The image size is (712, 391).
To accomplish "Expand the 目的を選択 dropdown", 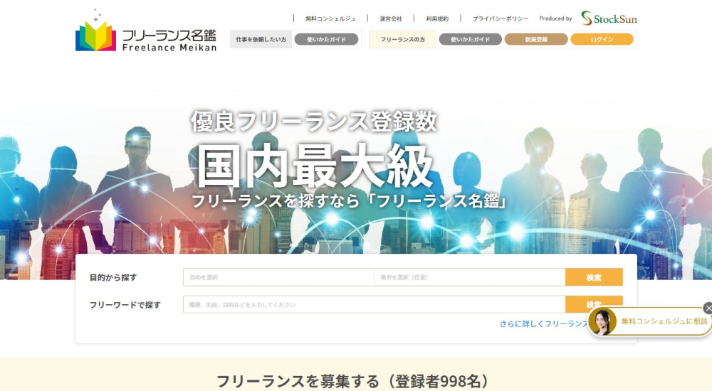I will click(278, 277).
